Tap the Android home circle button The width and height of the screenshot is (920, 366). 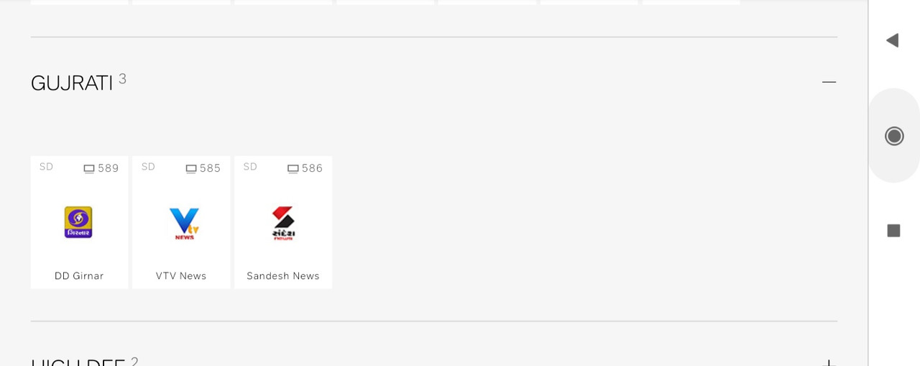(894, 136)
